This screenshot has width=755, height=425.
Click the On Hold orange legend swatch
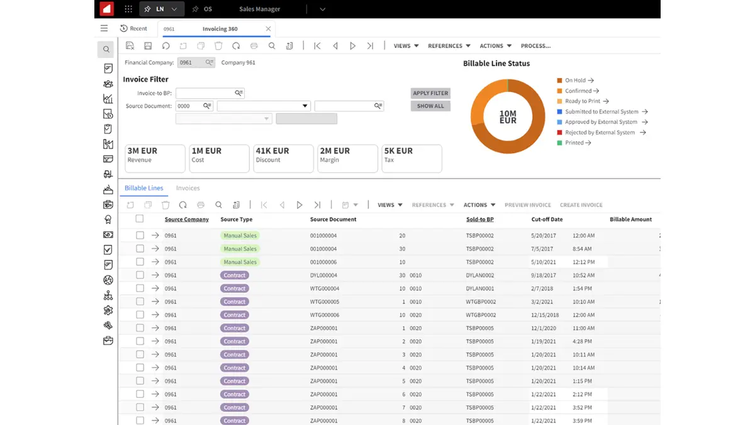[559, 81]
